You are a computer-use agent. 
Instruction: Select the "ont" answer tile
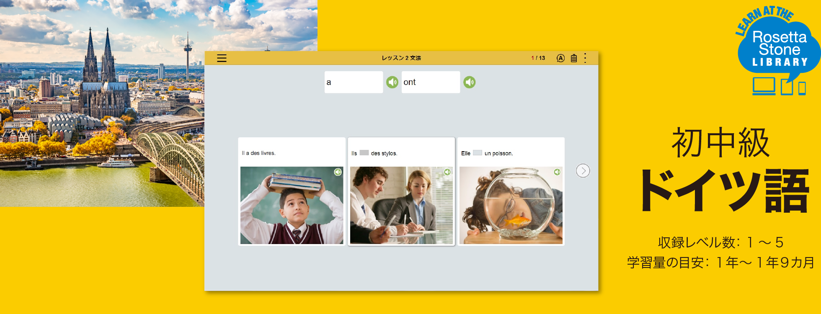(x=430, y=82)
